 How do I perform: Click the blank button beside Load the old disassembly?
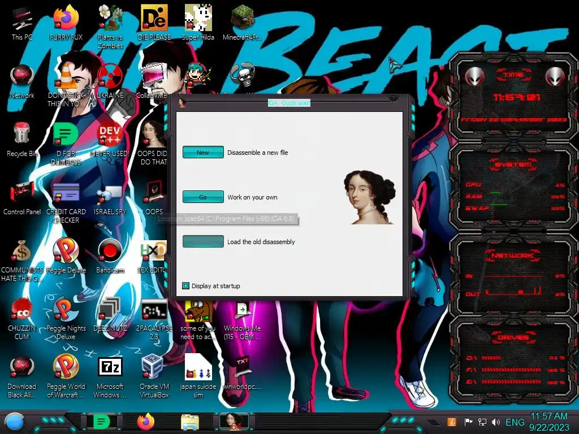203,241
